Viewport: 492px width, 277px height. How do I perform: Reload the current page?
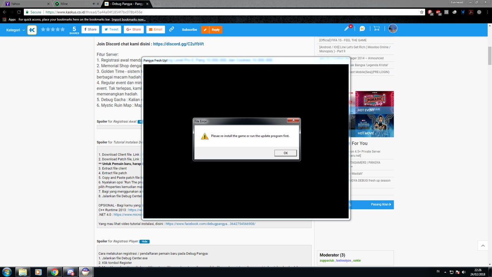pyautogui.click(x=19, y=12)
